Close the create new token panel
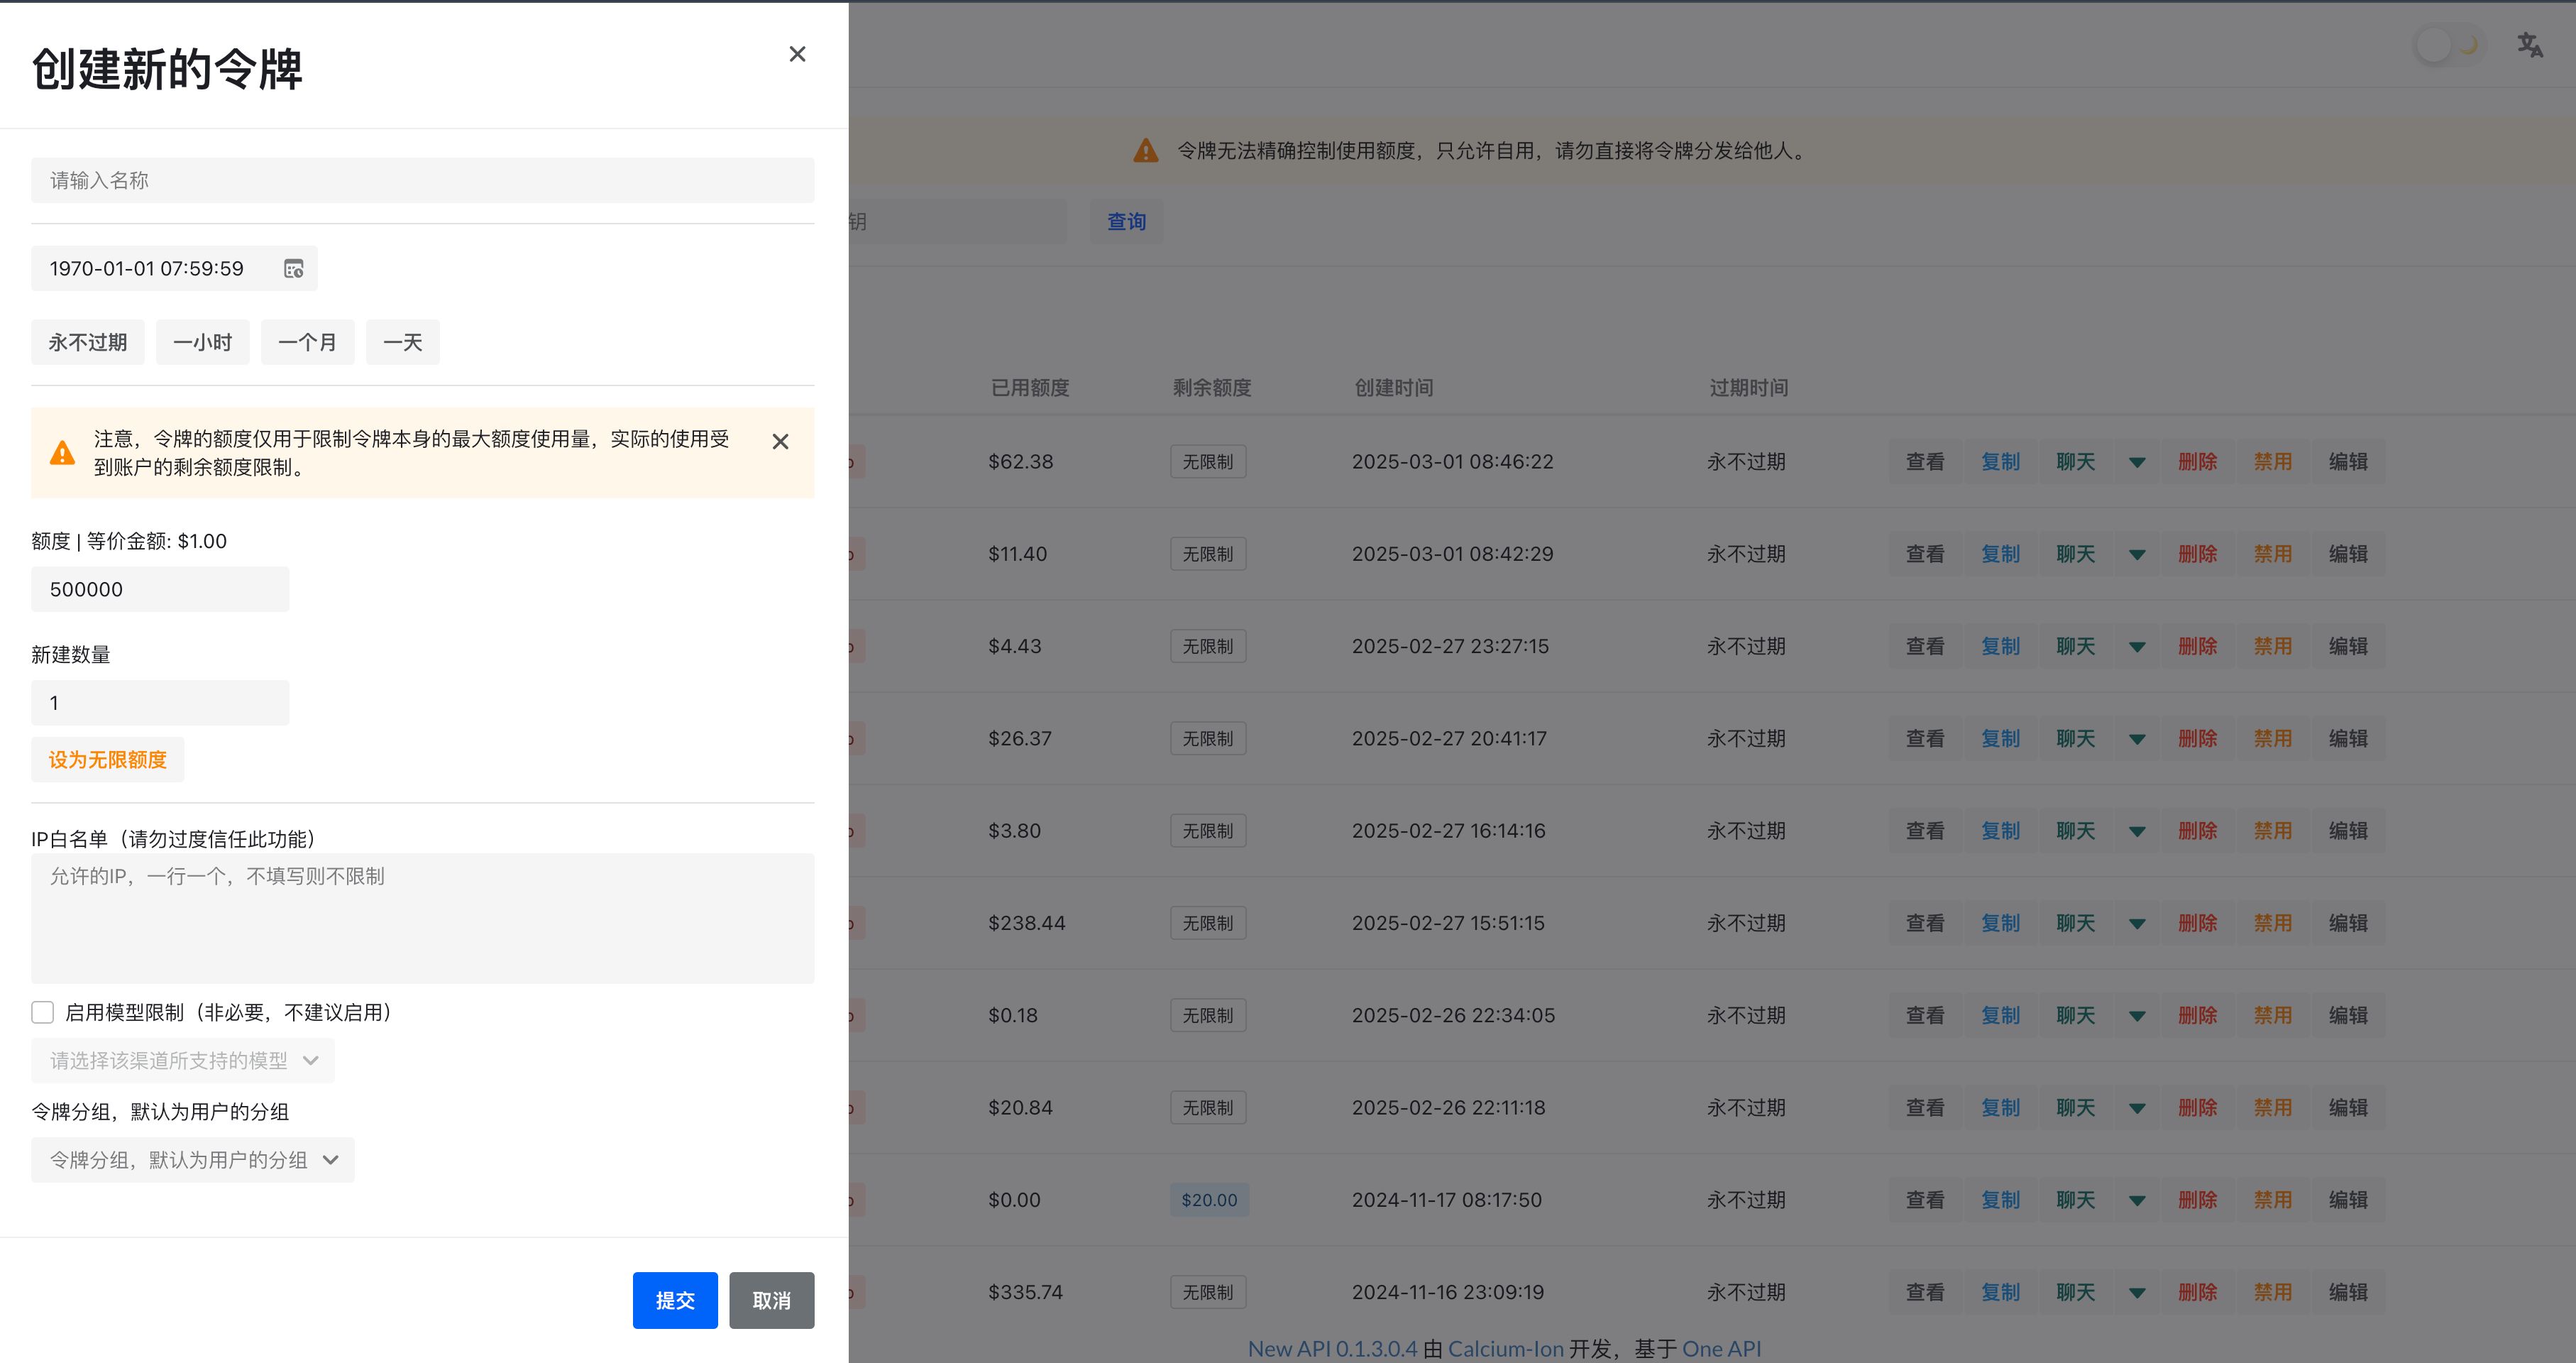The width and height of the screenshot is (2576, 1363). click(797, 54)
